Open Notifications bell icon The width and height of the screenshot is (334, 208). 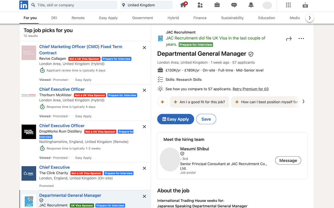pyautogui.click(x=251, y=5)
